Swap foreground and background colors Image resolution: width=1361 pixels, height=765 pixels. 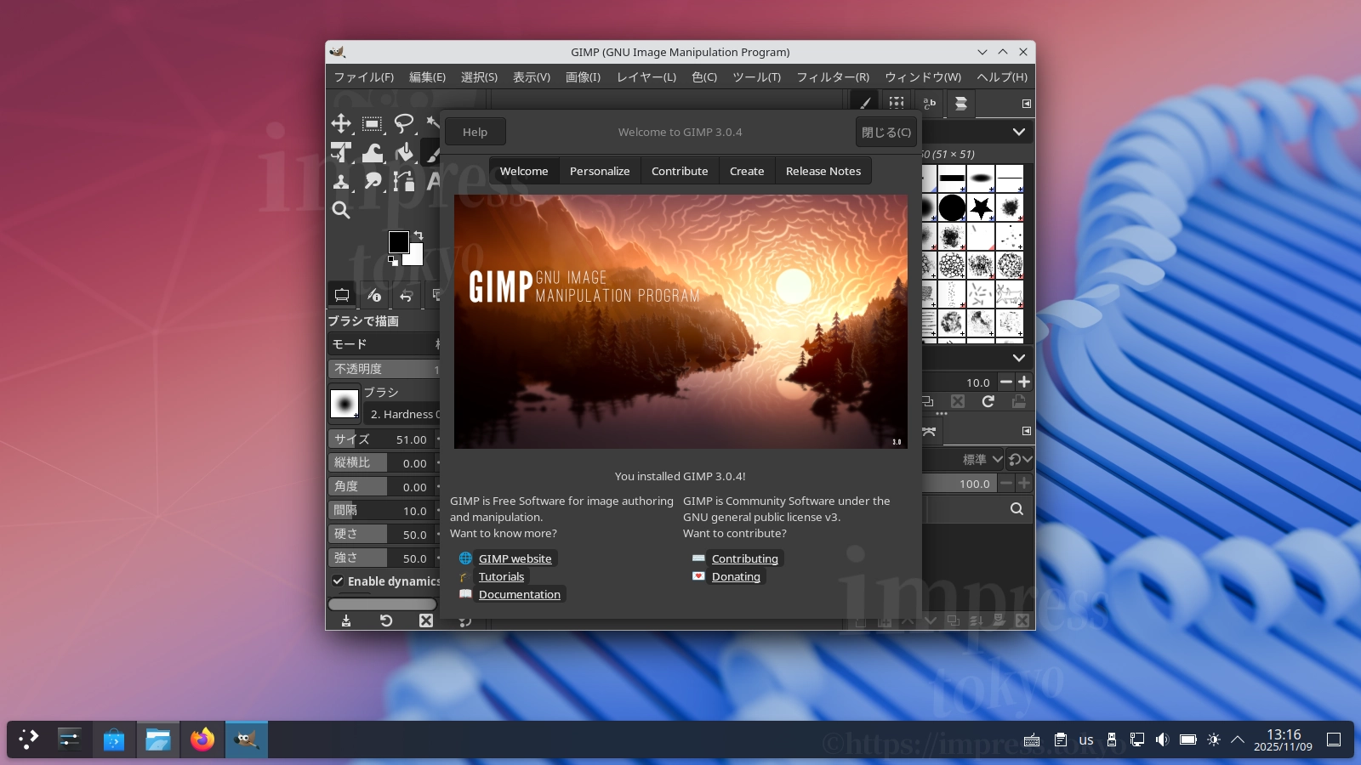point(418,235)
